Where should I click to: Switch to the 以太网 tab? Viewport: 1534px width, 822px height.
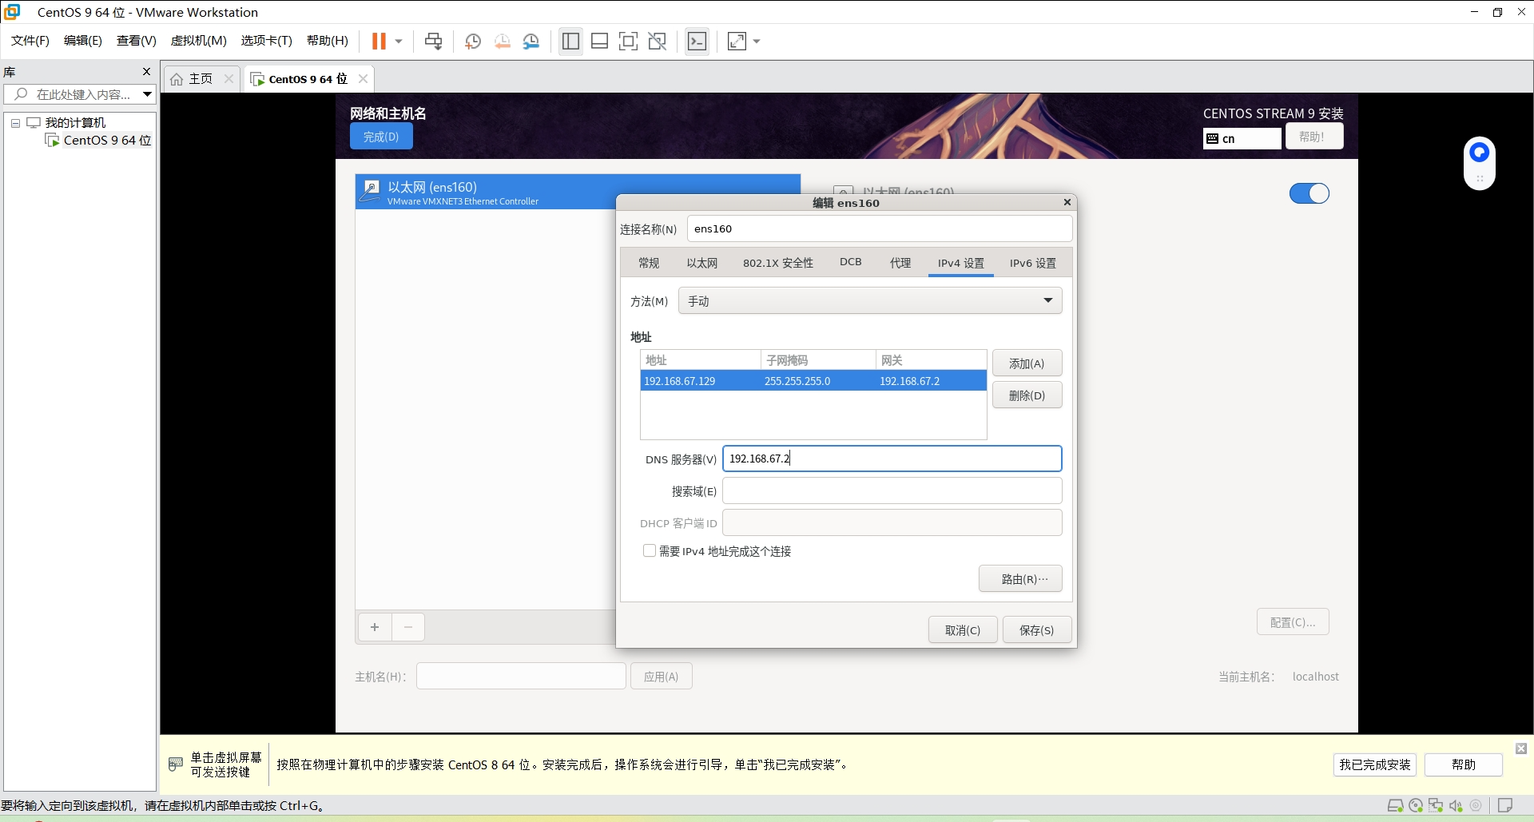pos(702,263)
